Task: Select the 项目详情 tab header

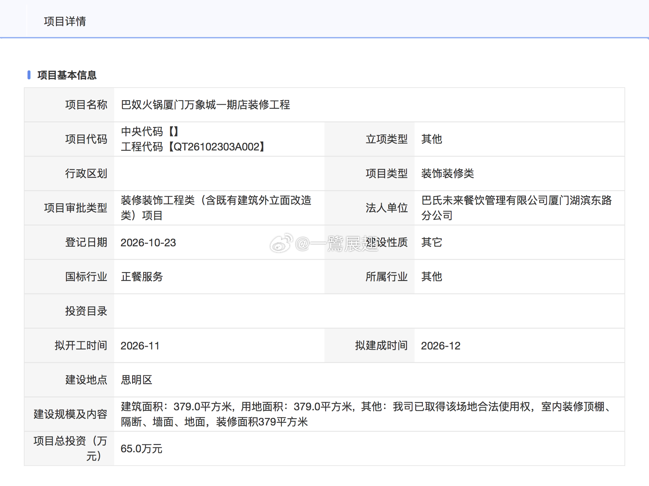Action: pos(65,21)
